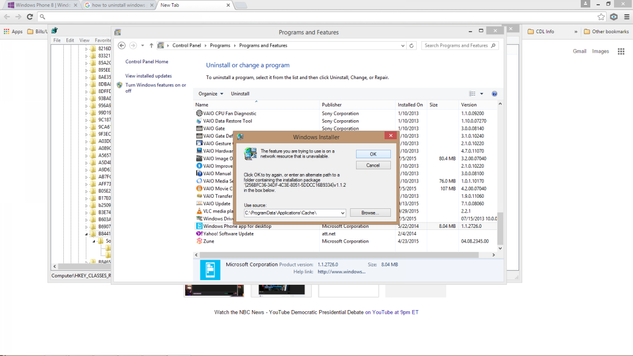Click the VAIO Manual help icon
The image size is (633, 356).
(199, 173)
